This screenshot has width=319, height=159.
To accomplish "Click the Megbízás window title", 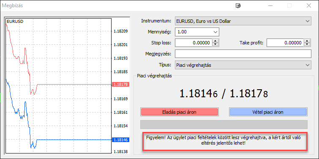I will pyautogui.click(x=12, y=5).
